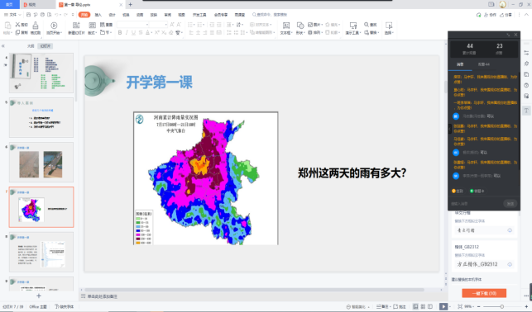The image size is (532, 312).
Task: Switch to slide sorter view
Action: click(x=423, y=306)
